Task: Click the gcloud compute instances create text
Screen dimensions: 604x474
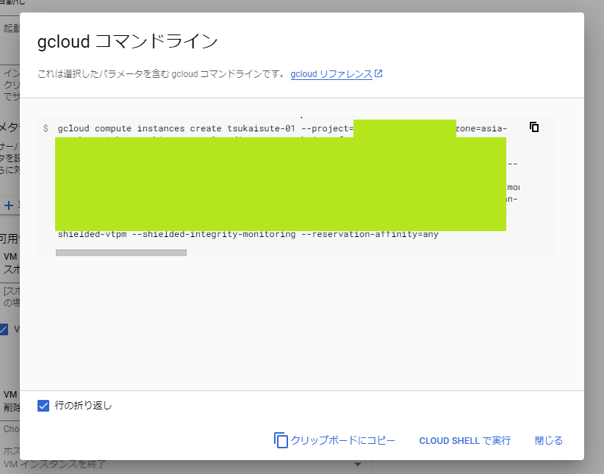Action: click(x=140, y=128)
